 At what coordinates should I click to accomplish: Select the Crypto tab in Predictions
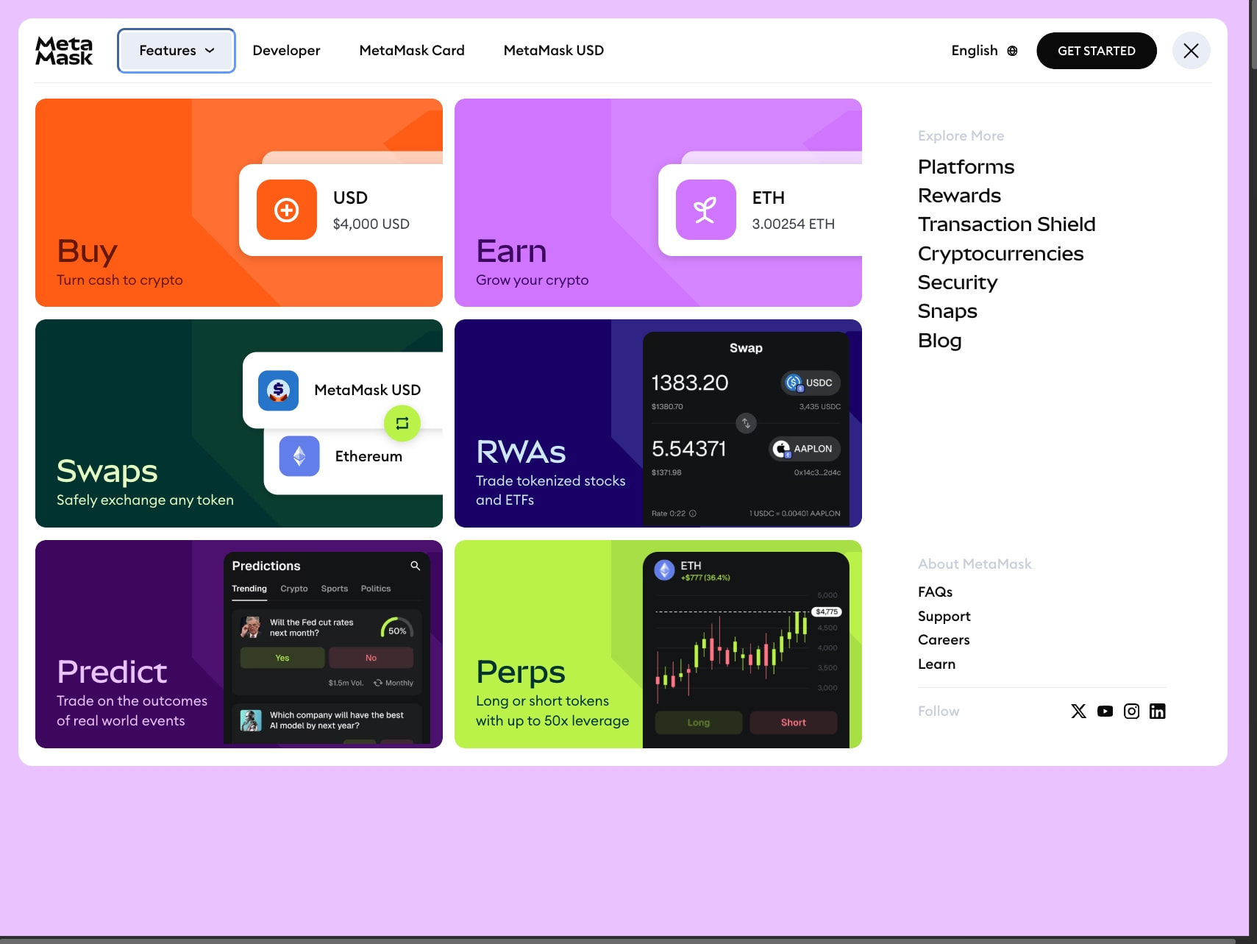(x=294, y=589)
